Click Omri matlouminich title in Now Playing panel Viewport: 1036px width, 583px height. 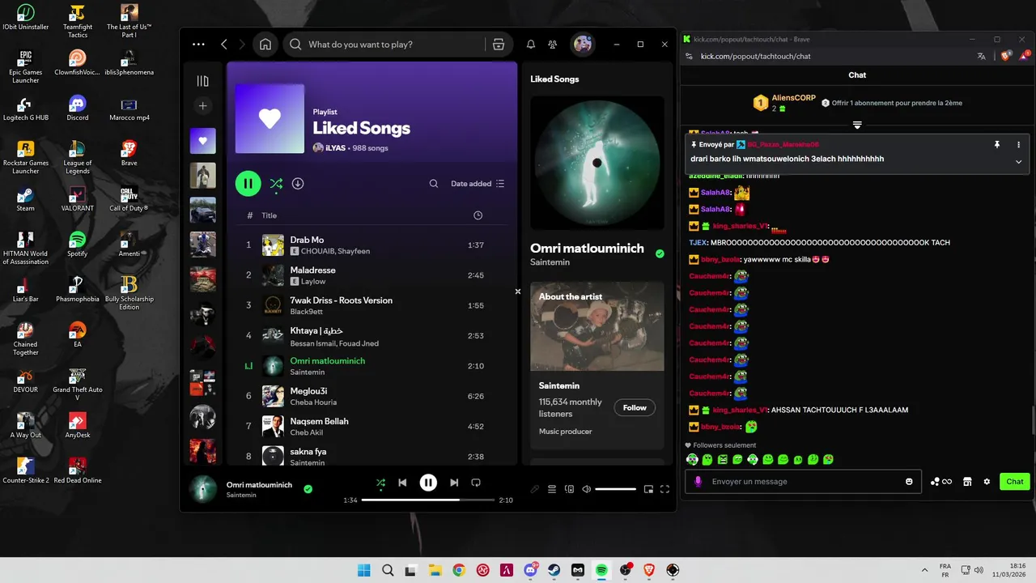pos(587,249)
